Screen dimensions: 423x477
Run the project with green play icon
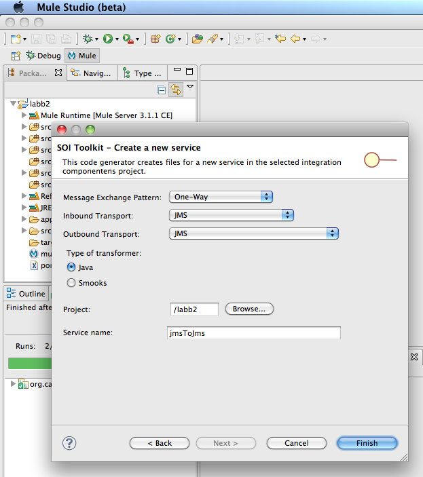click(x=108, y=39)
